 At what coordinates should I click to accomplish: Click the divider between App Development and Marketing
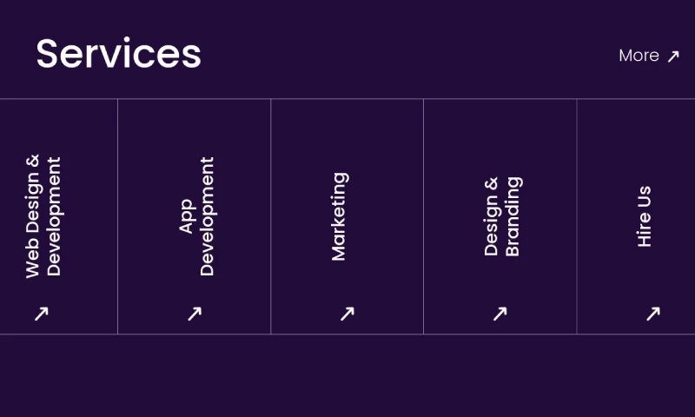[271, 216]
